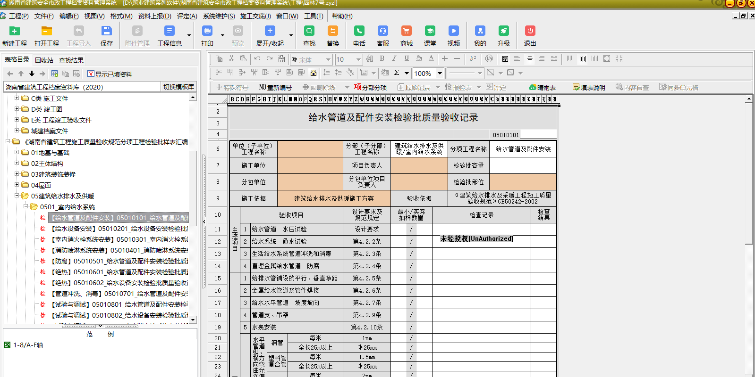Click the black down arrow in tree toolbar
This screenshot has width=755, height=377.
tap(32, 74)
